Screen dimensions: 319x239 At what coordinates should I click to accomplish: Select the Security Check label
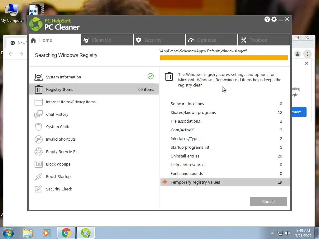pyautogui.click(x=59, y=189)
